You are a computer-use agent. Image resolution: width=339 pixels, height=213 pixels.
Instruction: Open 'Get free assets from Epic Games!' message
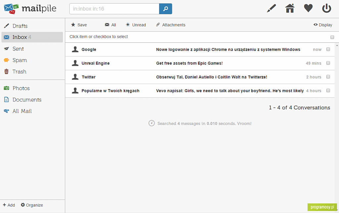189,63
